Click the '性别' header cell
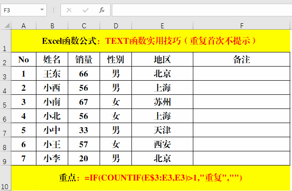The height and width of the screenshot is (191, 292). [x=116, y=59]
